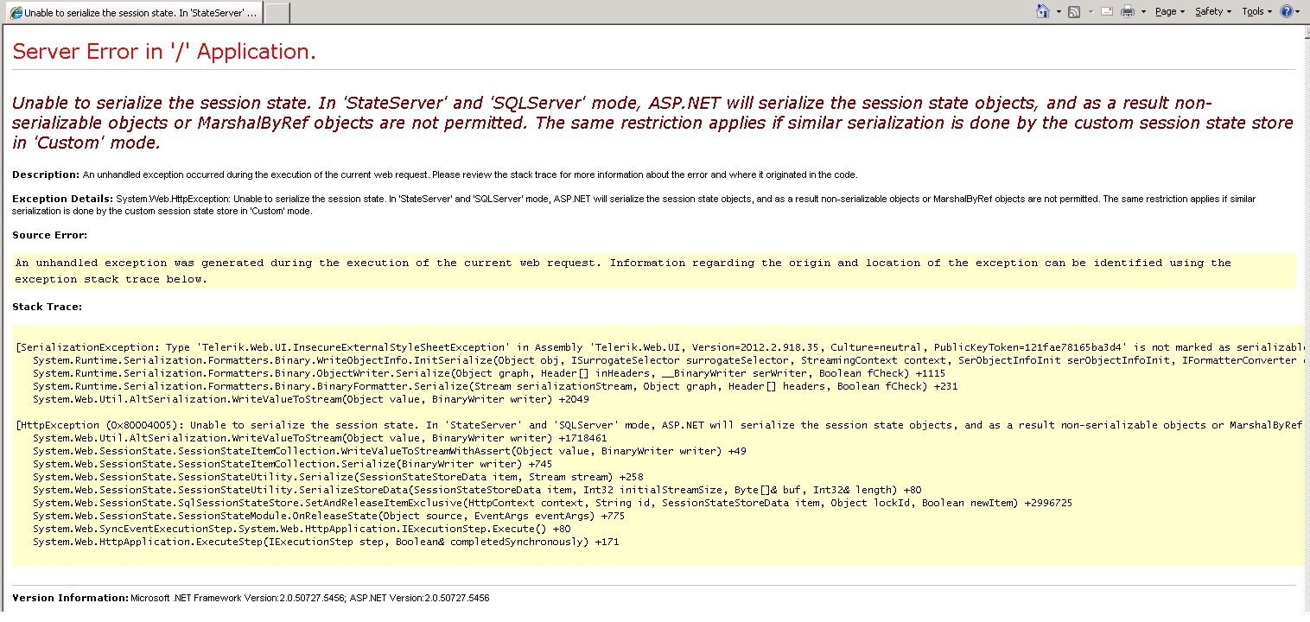Open the Home button dropdown arrow
This screenshot has height=622, width=1310.
pos(1059,12)
